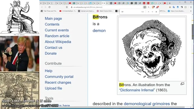Click the page vertical scrollbar thumb

click(193, 32)
